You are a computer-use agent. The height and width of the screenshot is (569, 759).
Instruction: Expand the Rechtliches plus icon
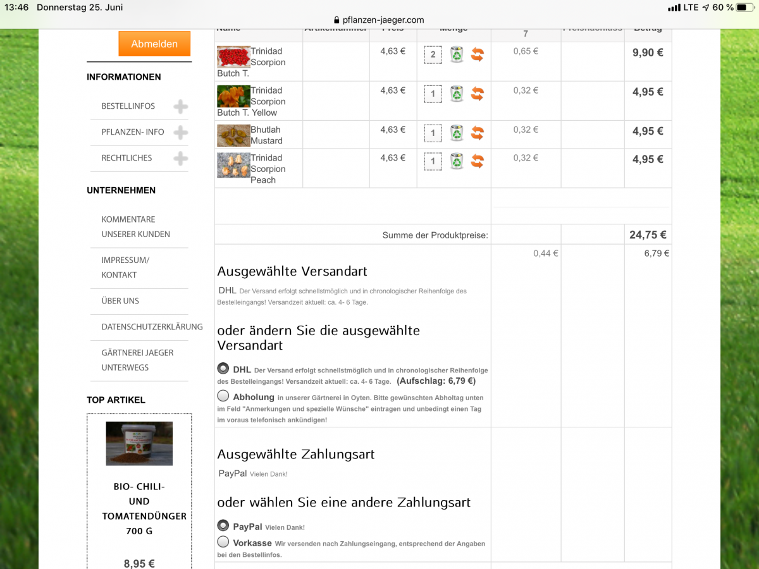tap(181, 159)
